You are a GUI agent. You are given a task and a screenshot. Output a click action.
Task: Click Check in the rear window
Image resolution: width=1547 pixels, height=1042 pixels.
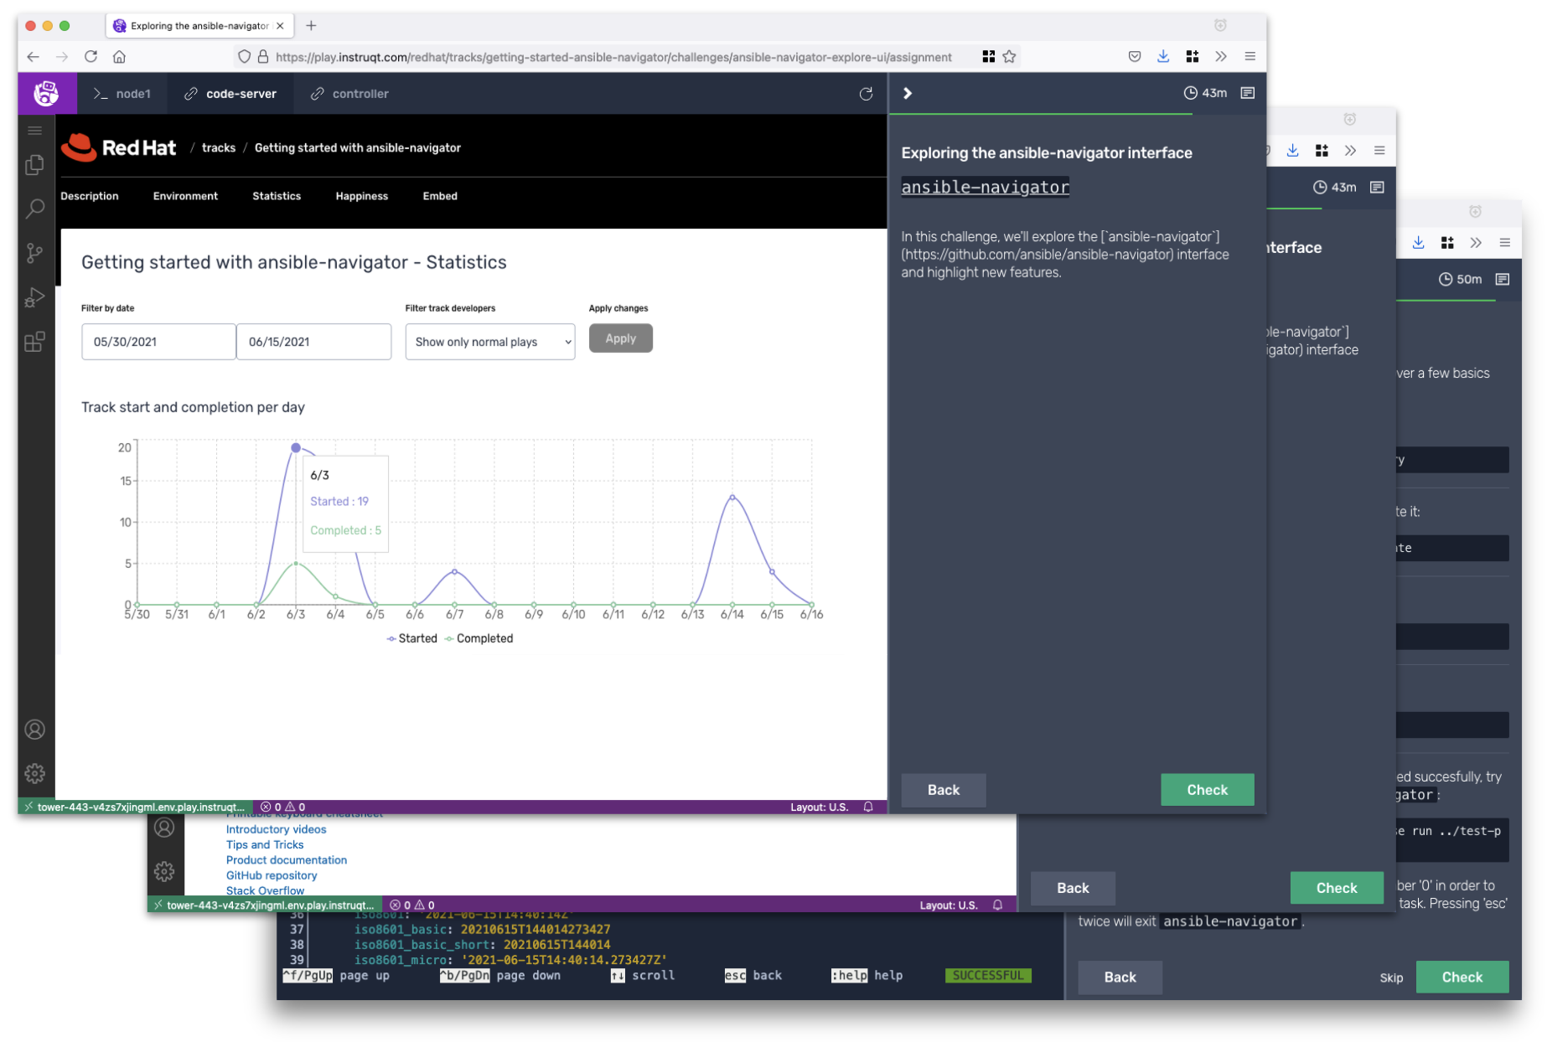[1462, 978]
